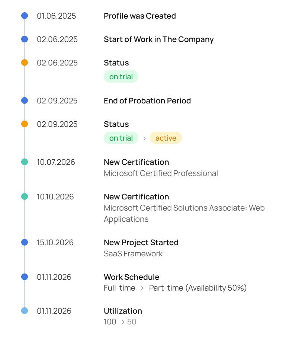The height and width of the screenshot is (346, 289).
Task: Click the 'on trial' badge dated 02.09.2025
Action: 121,138
